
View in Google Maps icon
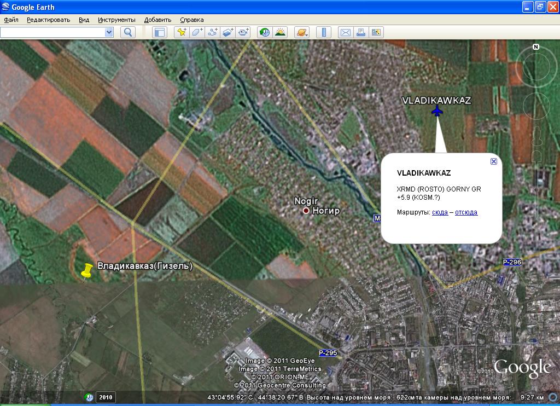(x=376, y=32)
